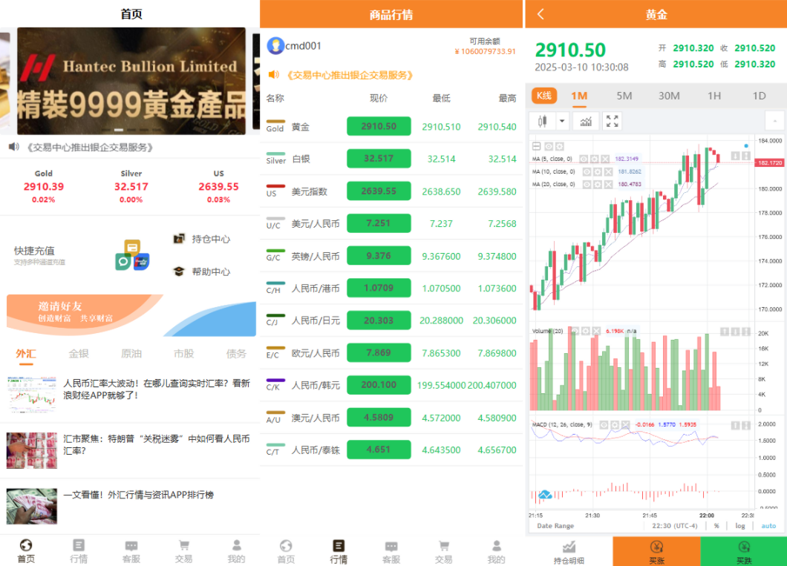Toggle visibility of the main series in the legend
This screenshot has height=566, width=787.
(549, 146)
